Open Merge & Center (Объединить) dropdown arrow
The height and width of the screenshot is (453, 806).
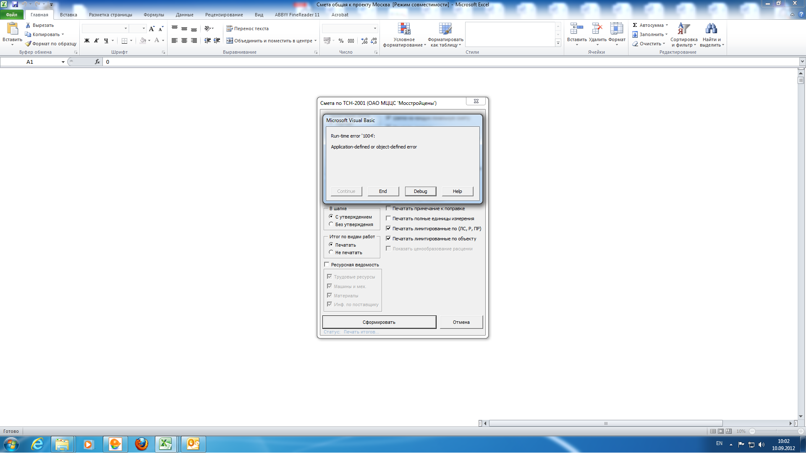[x=315, y=41]
